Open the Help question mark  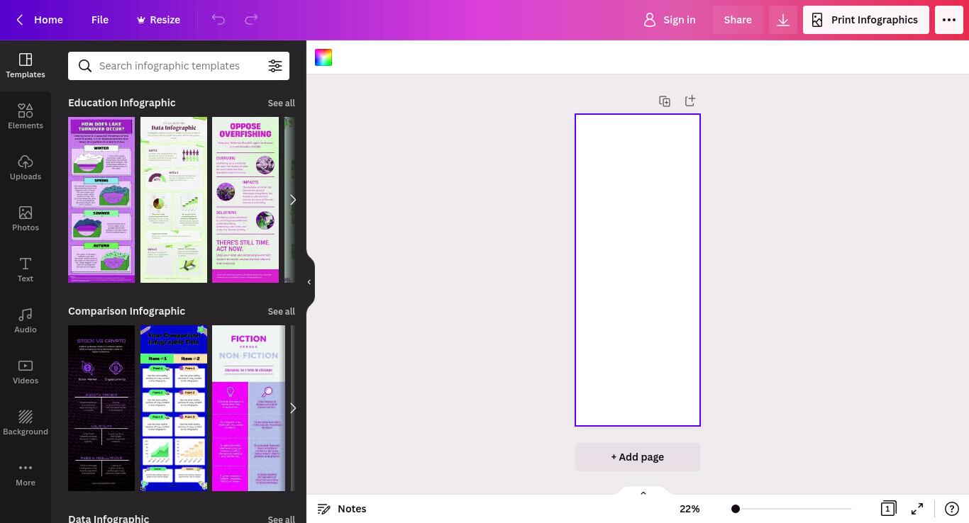[x=951, y=509]
